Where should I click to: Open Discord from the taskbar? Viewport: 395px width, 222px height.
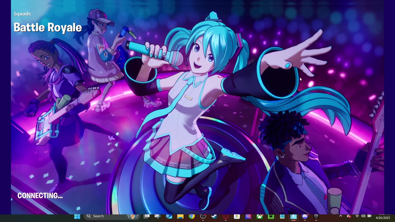pos(305,216)
